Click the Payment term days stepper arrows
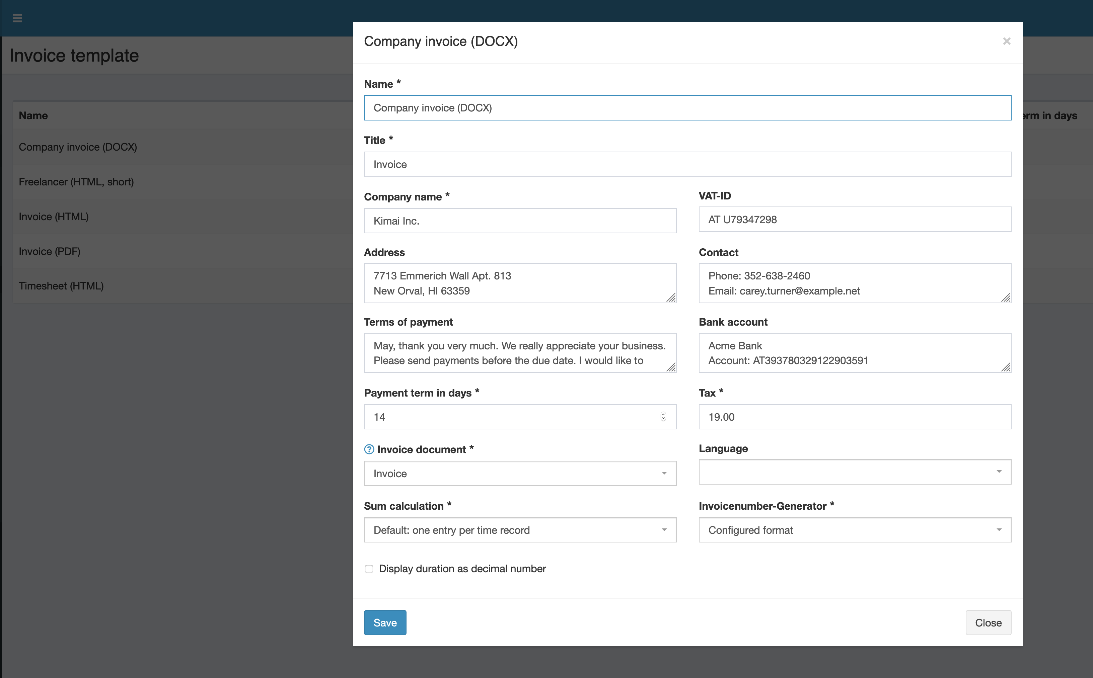Image resolution: width=1093 pixels, height=678 pixels. (663, 417)
